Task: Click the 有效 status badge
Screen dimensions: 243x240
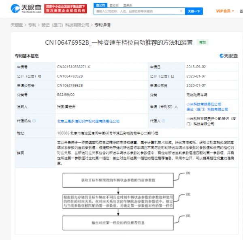Action: [202, 42]
